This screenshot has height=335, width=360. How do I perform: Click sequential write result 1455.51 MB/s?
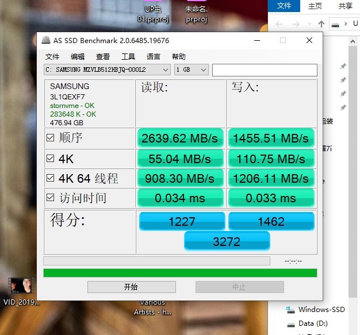pos(271,138)
